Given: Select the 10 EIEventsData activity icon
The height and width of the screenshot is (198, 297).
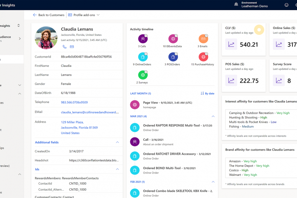Looking at the screenshot, I should pos(173,39).
